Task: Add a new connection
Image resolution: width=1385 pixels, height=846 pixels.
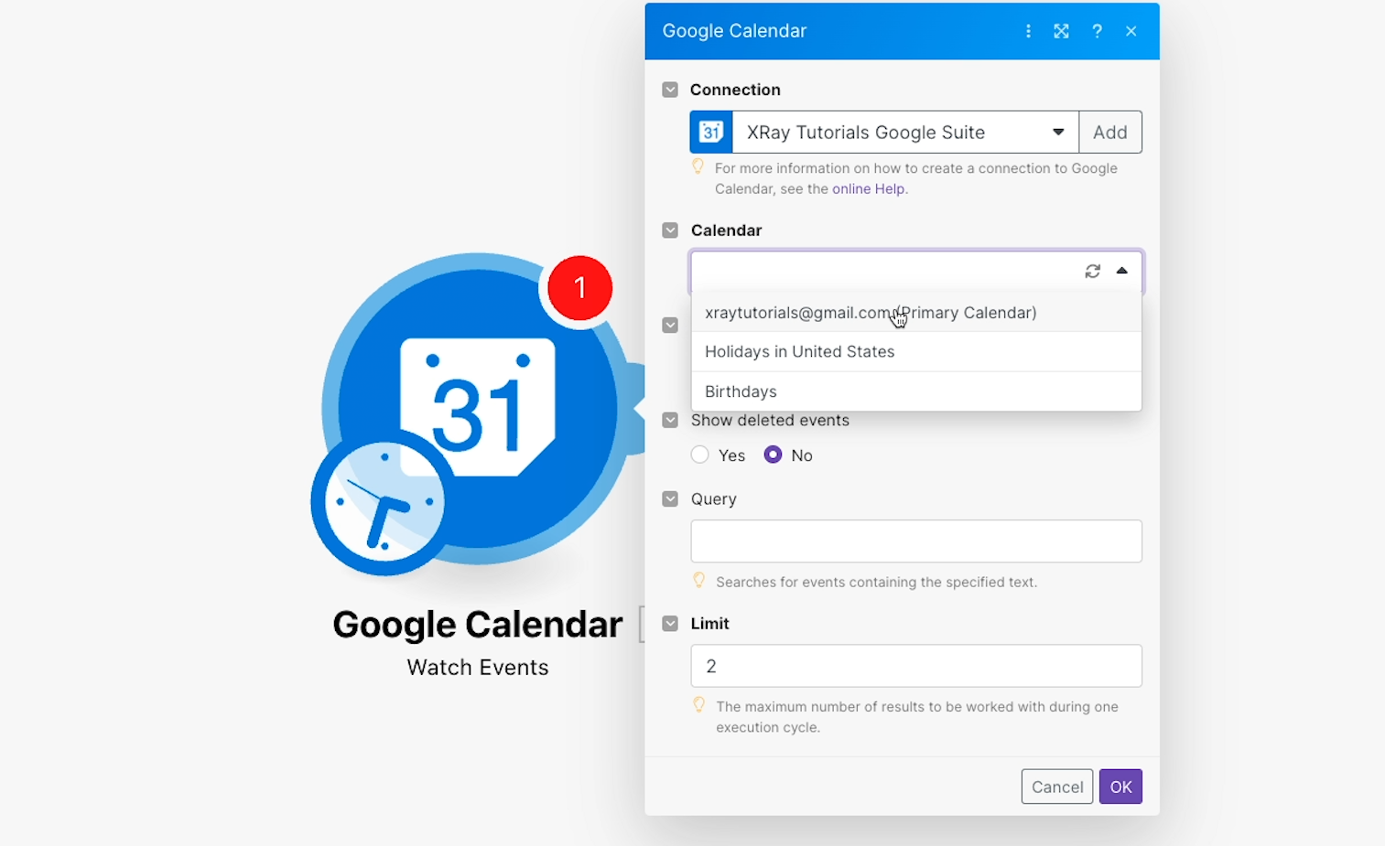Action: coord(1110,133)
